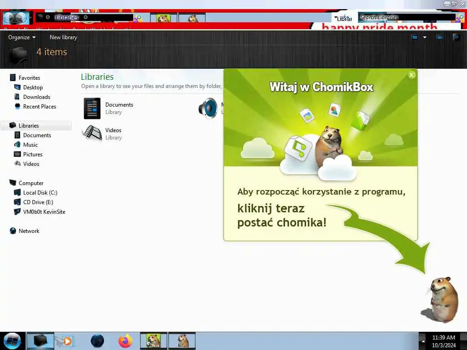
Task: Click the '4 items' details pane text
Action: [x=52, y=52]
